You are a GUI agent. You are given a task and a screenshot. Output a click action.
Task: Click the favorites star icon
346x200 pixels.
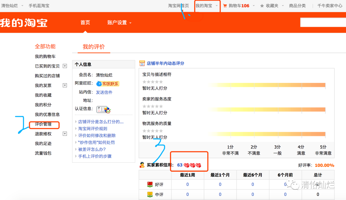(262, 6)
